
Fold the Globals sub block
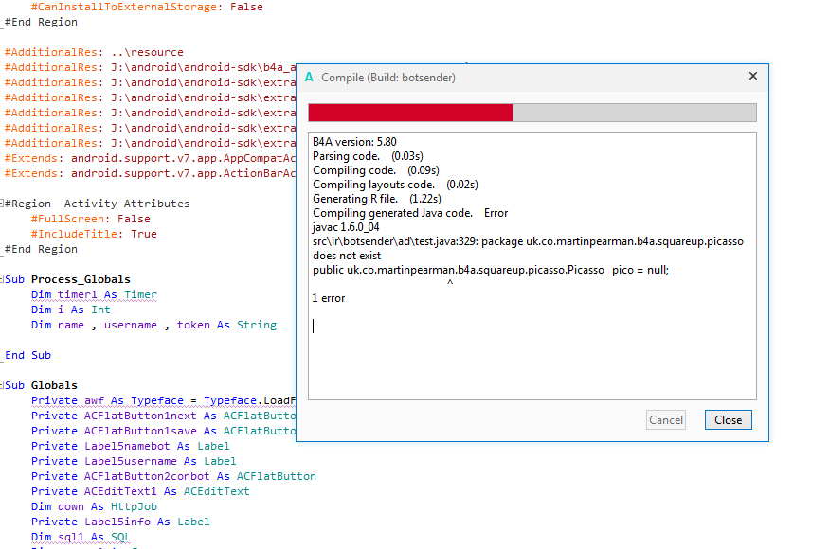[4, 385]
